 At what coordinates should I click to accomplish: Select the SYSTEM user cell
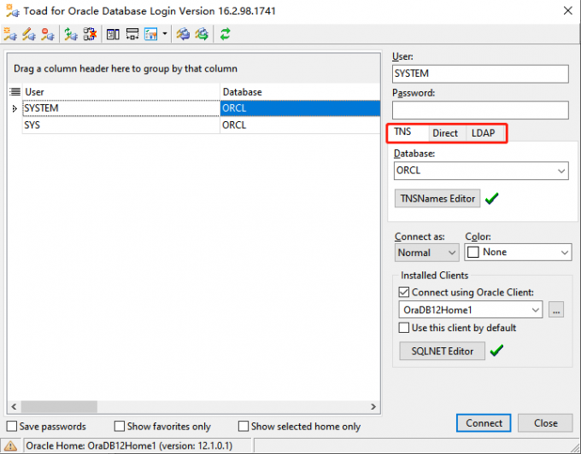coord(121,108)
